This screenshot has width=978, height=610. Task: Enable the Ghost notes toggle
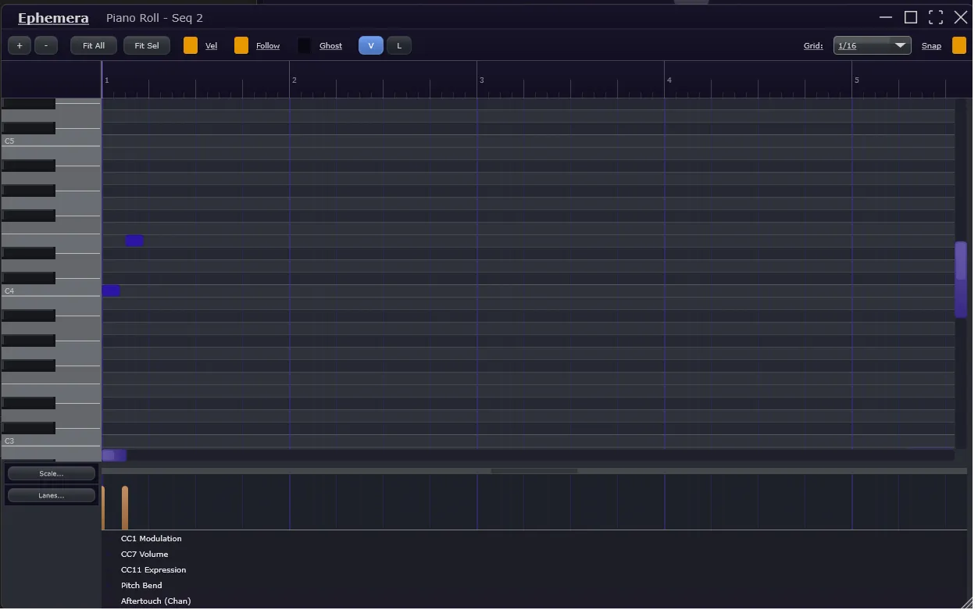click(x=305, y=46)
